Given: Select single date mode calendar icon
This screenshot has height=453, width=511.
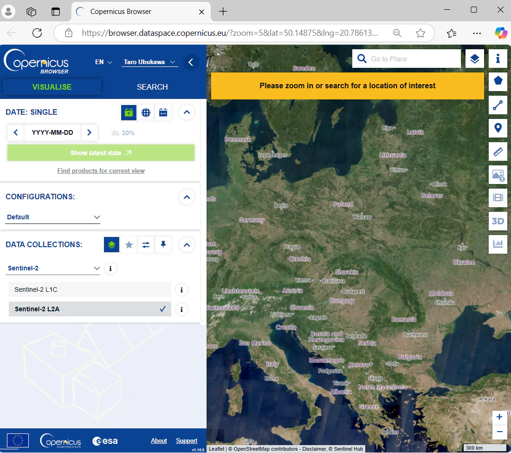Looking at the screenshot, I should click(129, 112).
